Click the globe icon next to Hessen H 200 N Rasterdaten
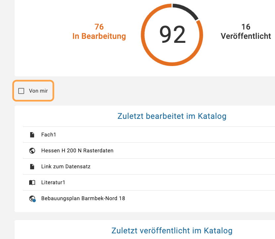This screenshot has height=239, width=275. 32,151
